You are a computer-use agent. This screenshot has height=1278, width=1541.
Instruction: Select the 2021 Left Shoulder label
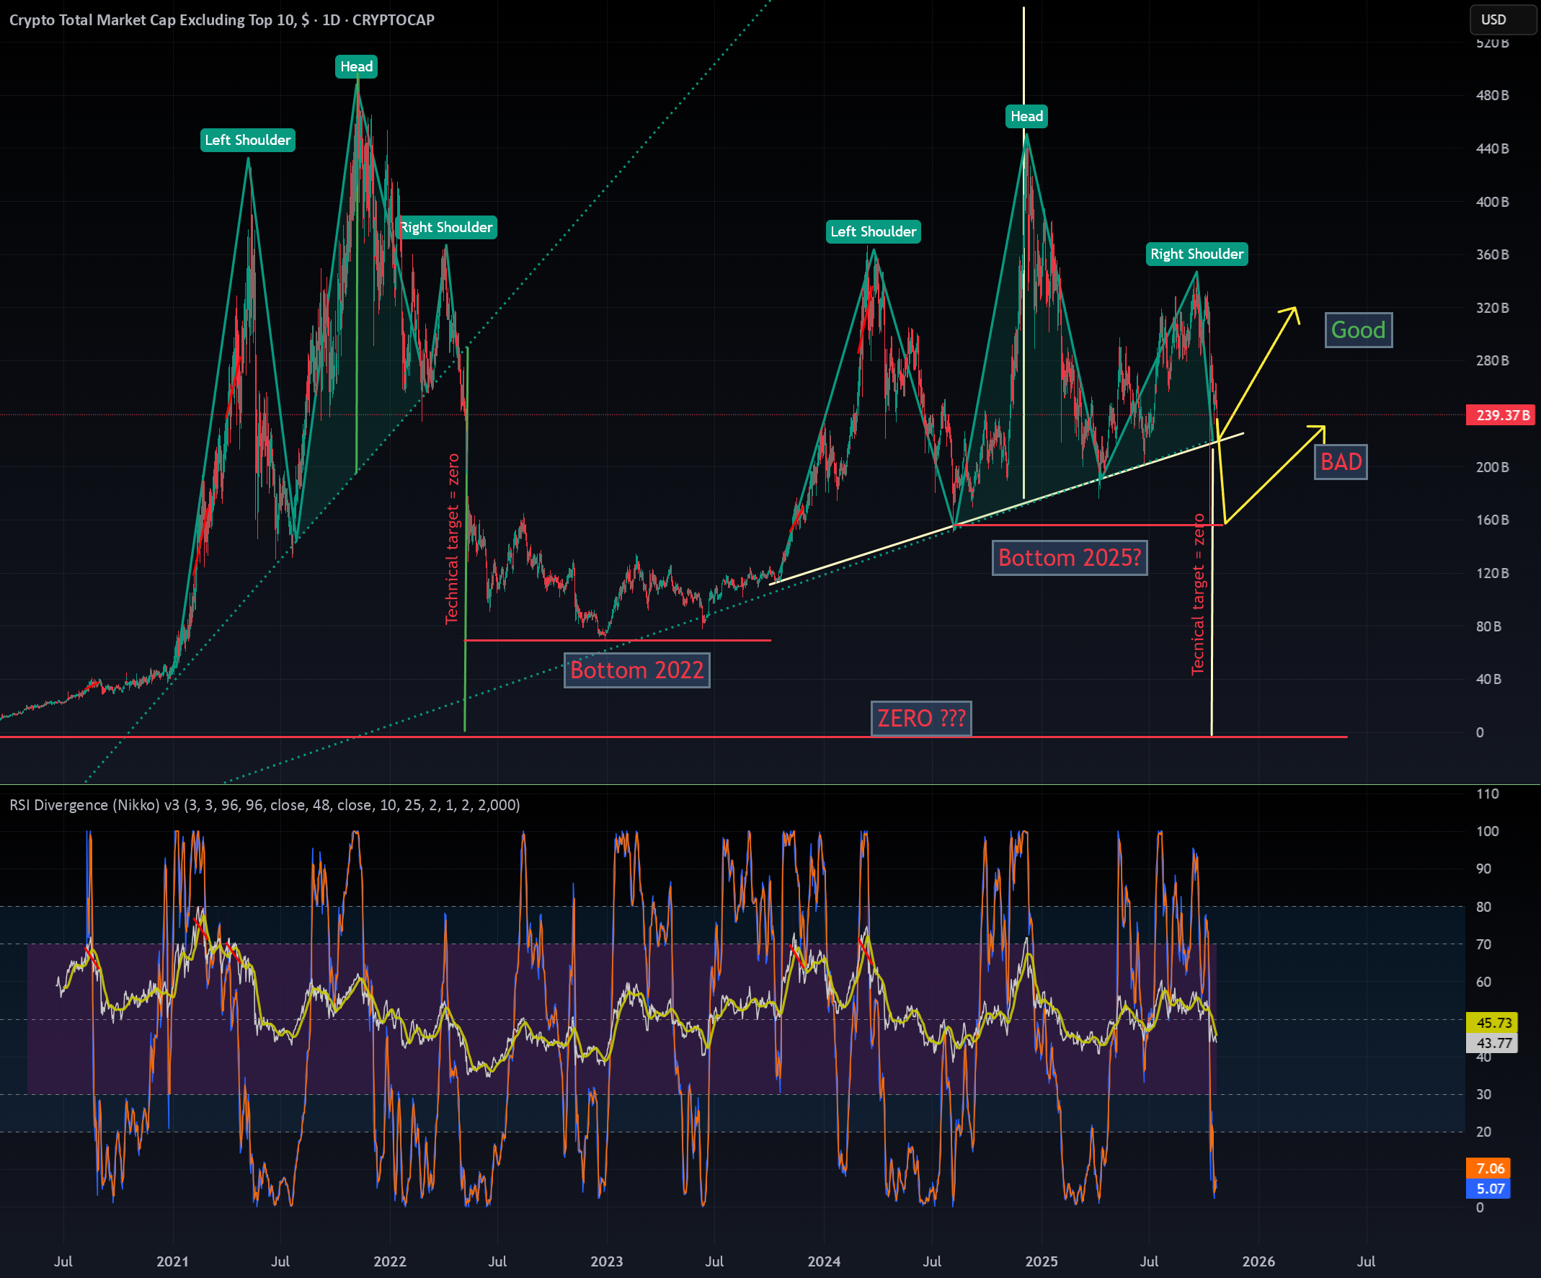point(248,141)
